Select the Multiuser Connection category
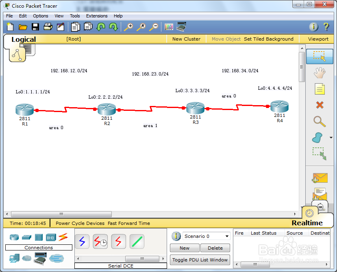The height and width of the screenshot is (272, 337). (x=57, y=258)
